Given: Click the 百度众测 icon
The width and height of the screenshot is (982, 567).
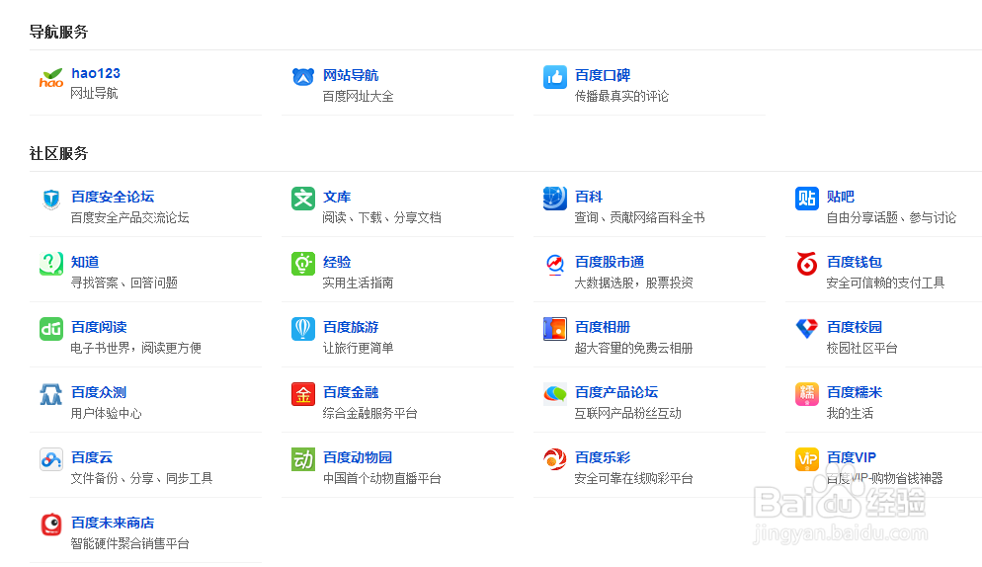Looking at the screenshot, I should [51, 395].
